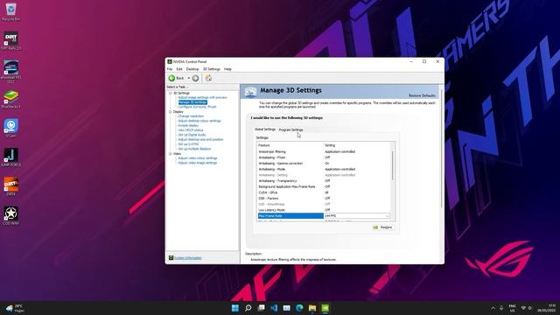Open the File menu

pyautogui.click(x=170, y=69)
